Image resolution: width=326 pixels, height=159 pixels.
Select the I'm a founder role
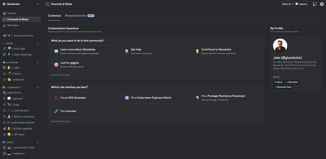click(x=86, y=111)
